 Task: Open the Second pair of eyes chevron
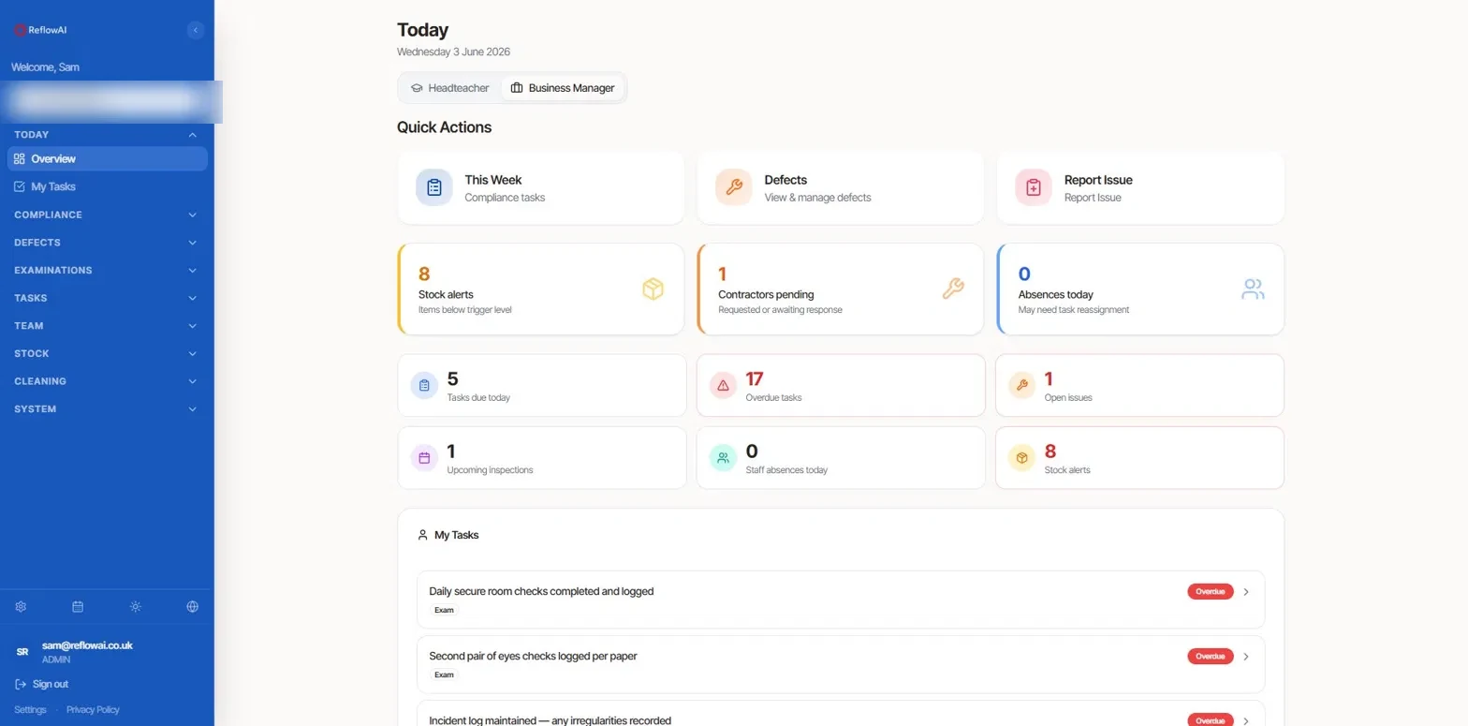point(1246,657)
